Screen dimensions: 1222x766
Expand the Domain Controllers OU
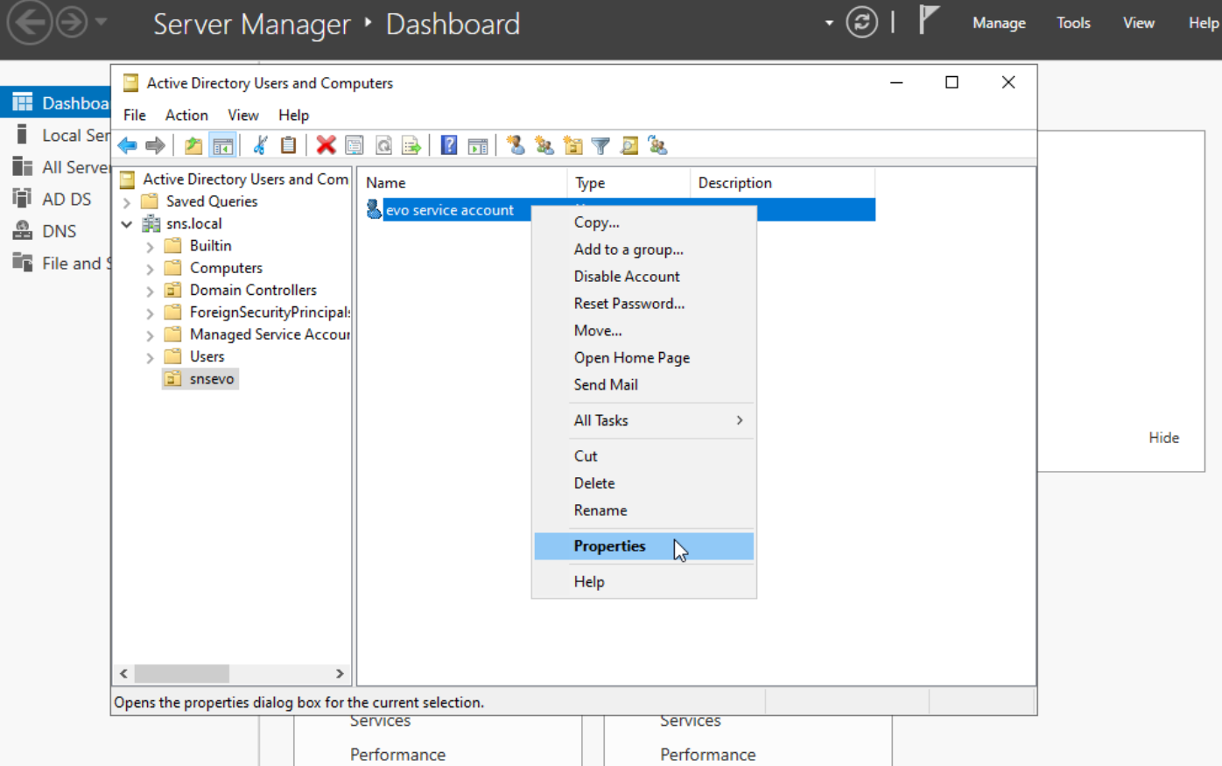150,291
